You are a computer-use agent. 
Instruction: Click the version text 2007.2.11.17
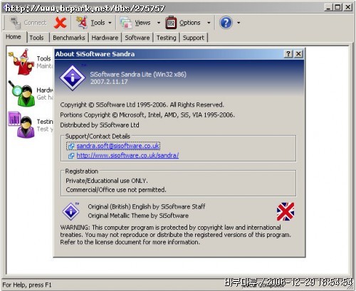click(109, 82)
